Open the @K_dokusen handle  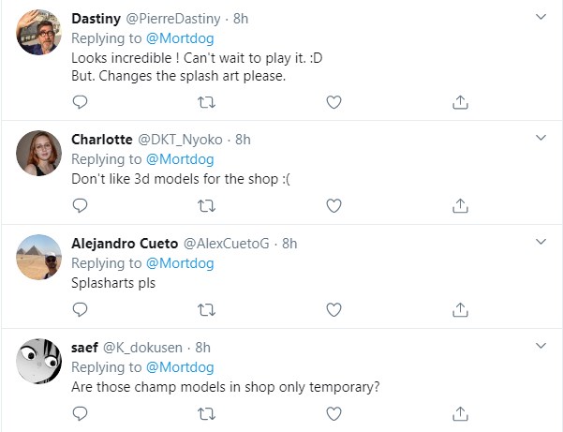(143, 348)
